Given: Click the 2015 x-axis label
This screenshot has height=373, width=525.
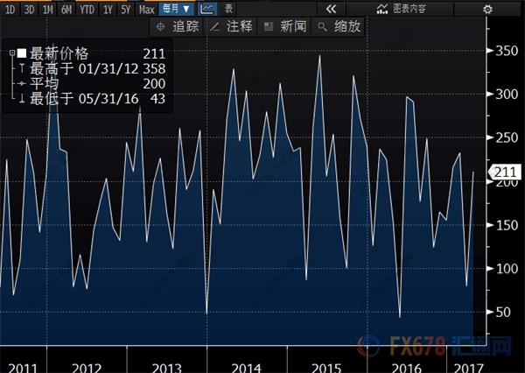Looking at the screenshot, I should [x=326, y=368].
